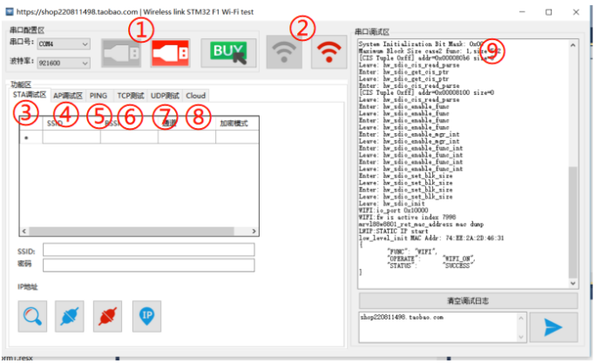
Task: Connect to AP with blue plug icon
Action: [x=69, y=316]
